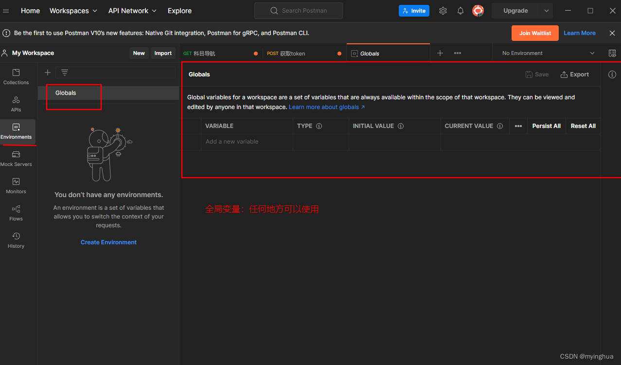Open Postman settings gear icon
621x365 pixels.
[443, 11]
